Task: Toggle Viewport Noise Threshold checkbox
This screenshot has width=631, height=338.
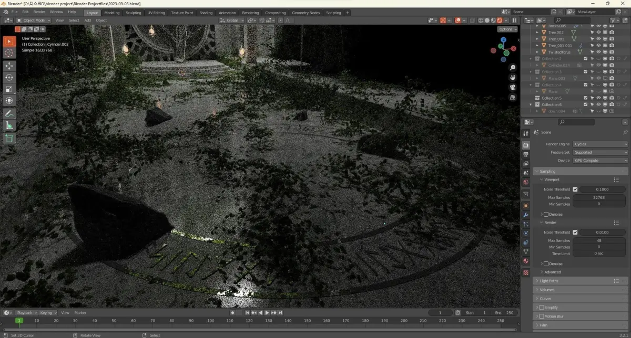Action: [575, 189]
